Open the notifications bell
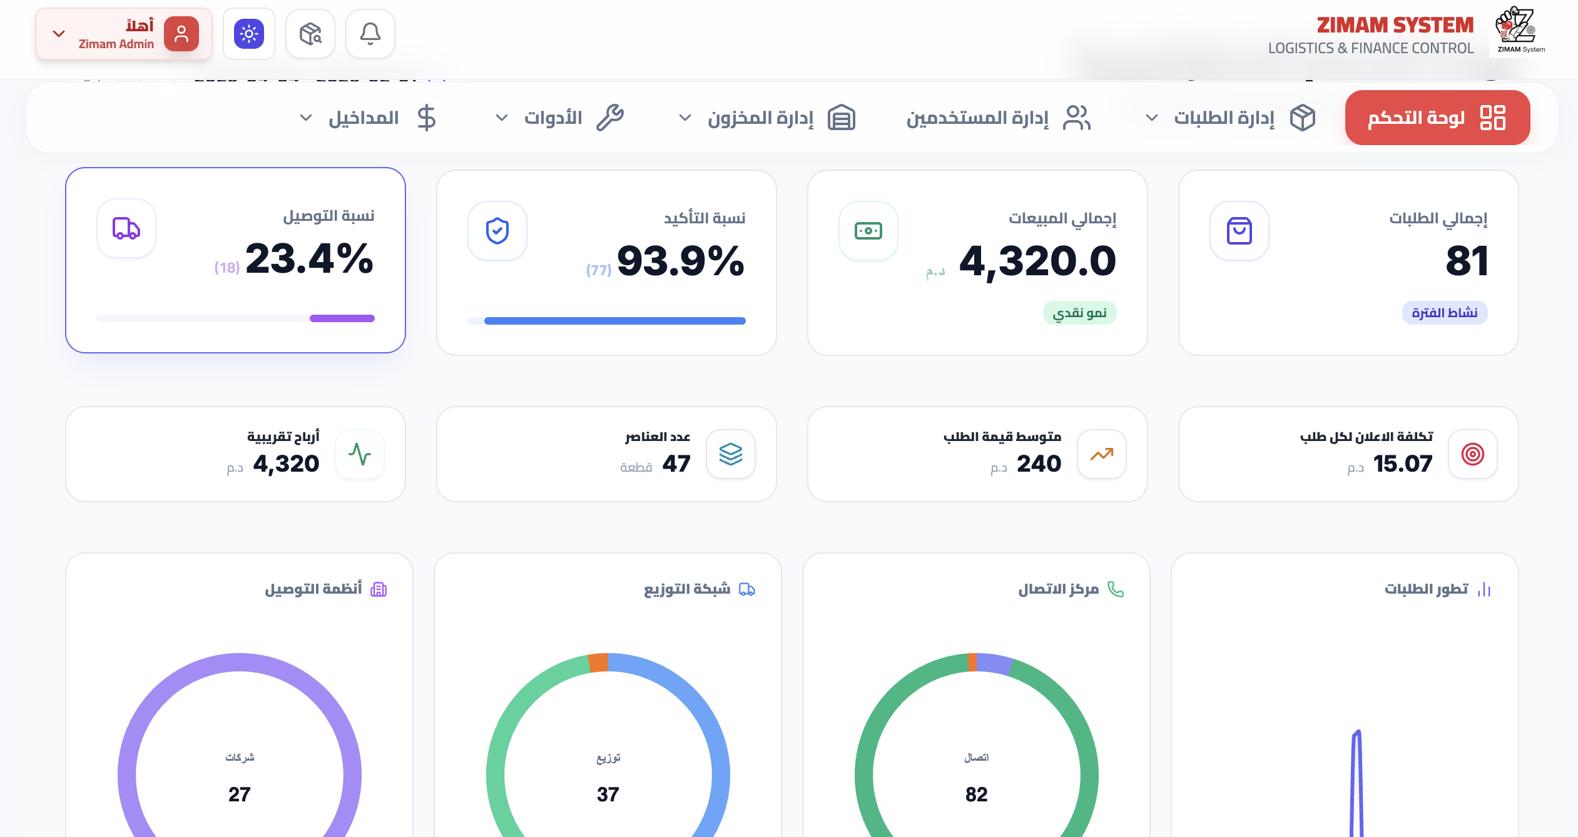The height and width of the screenshot is (837, 1578). (x=370, y=33)
